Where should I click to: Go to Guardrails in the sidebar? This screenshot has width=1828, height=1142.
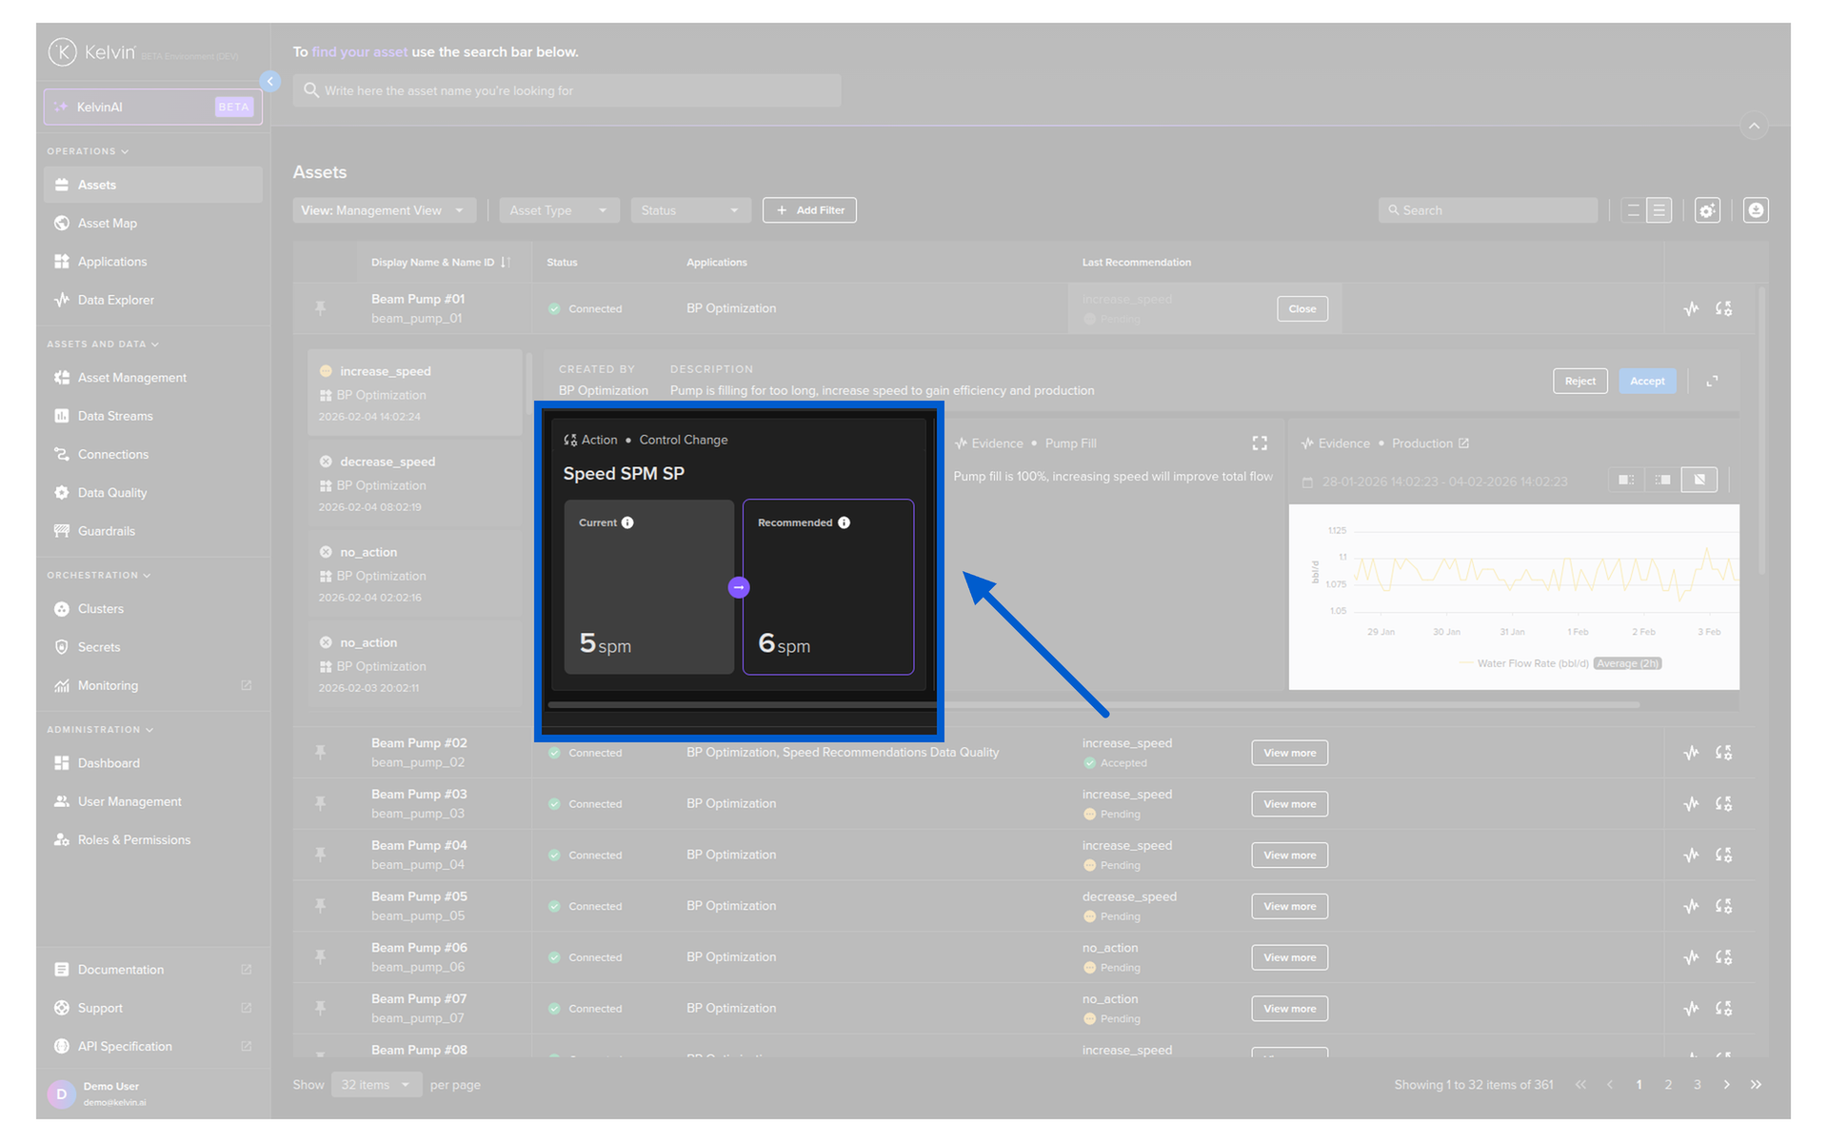(x=107, y=531)
